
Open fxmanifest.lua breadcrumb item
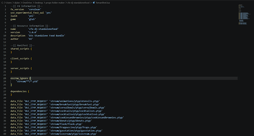(x=103, y=3)
